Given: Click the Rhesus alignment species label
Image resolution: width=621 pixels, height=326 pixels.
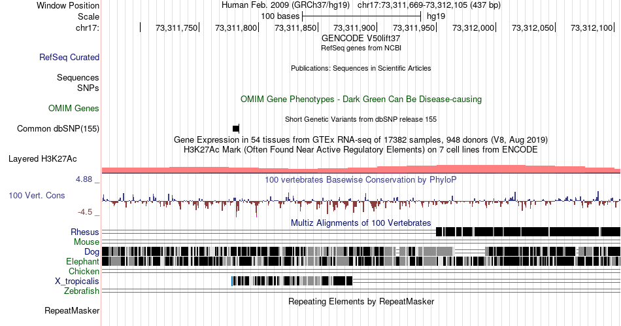Looking at the screenshot, I should (x=85, y=232).
